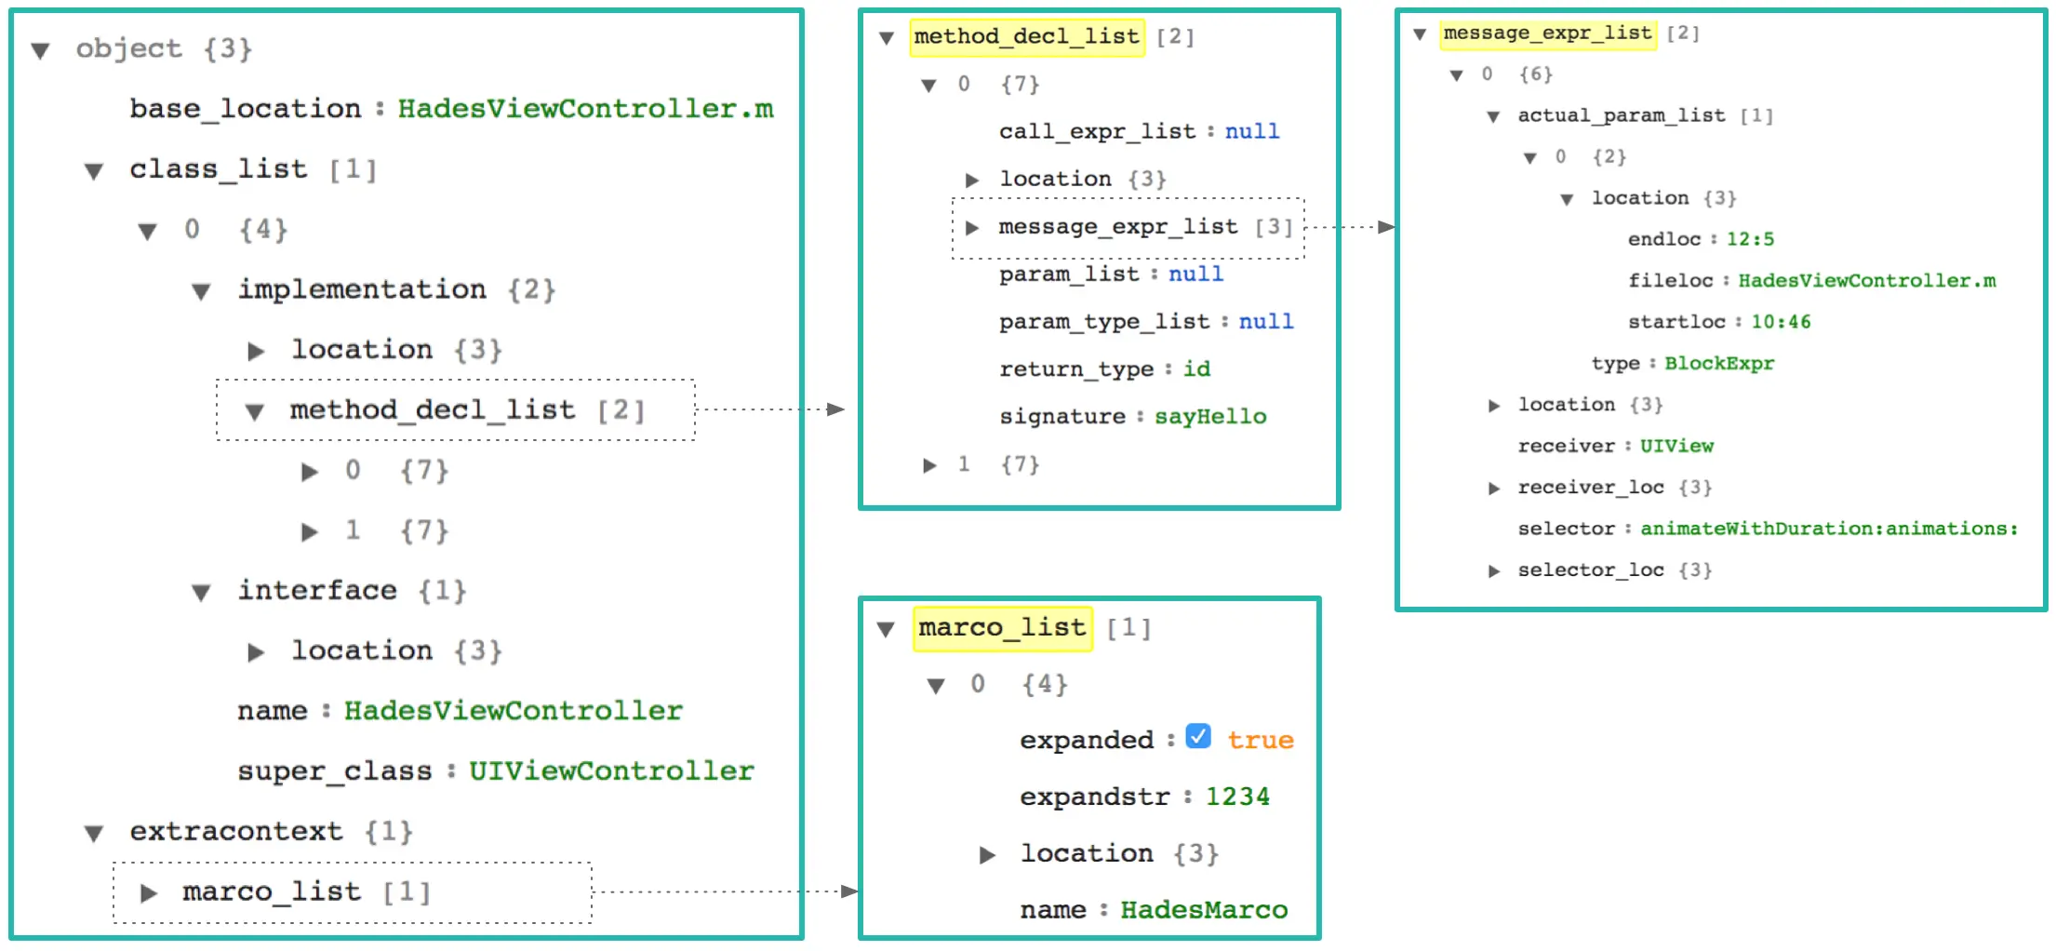Collapse the yellow-highlighted "marco_list [1]" node
Image resolution: width=2056 pixels, height=951 pixels.
tap(886, 630)
